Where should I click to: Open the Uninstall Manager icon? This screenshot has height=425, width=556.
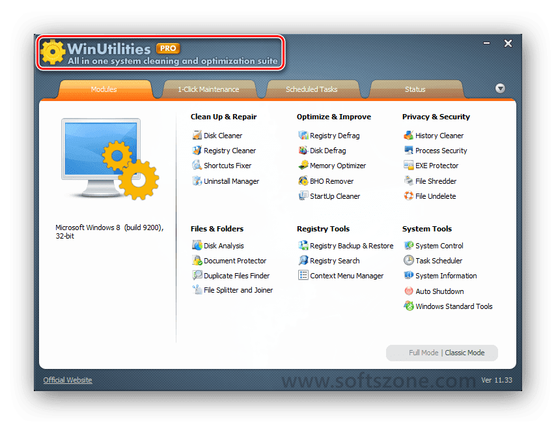197,181
